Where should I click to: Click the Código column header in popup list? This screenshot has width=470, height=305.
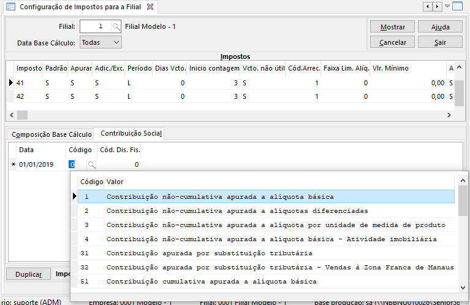91,182
